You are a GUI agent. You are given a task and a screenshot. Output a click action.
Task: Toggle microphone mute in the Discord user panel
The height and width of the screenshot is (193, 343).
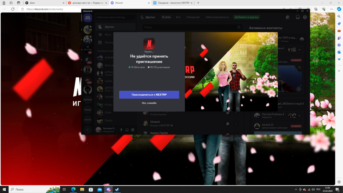(121, 130)
